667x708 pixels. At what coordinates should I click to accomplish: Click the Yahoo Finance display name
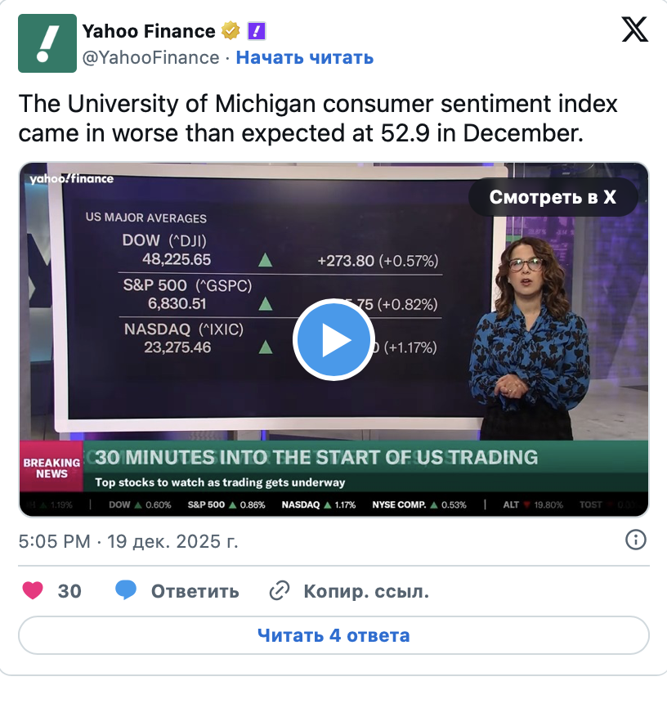tap(148, 32)
